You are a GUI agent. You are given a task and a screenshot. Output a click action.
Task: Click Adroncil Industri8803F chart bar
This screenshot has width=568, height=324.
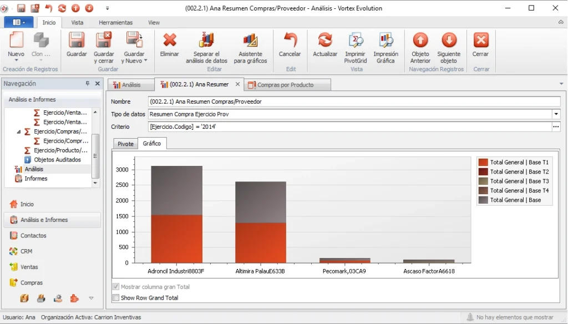[x=177, y=215]
